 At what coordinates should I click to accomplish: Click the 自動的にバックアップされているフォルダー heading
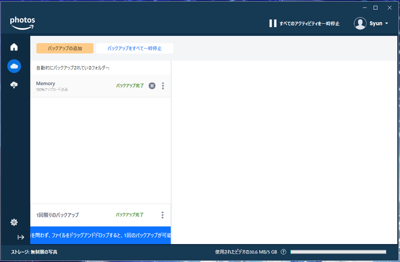pyautogui.click(x=73, y=68)
